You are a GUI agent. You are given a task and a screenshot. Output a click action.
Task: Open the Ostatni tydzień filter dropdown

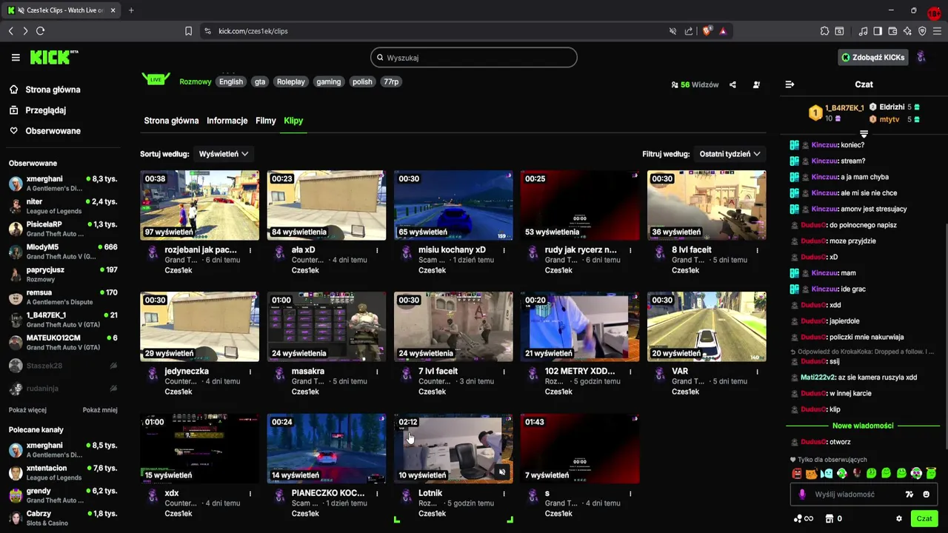730,154
